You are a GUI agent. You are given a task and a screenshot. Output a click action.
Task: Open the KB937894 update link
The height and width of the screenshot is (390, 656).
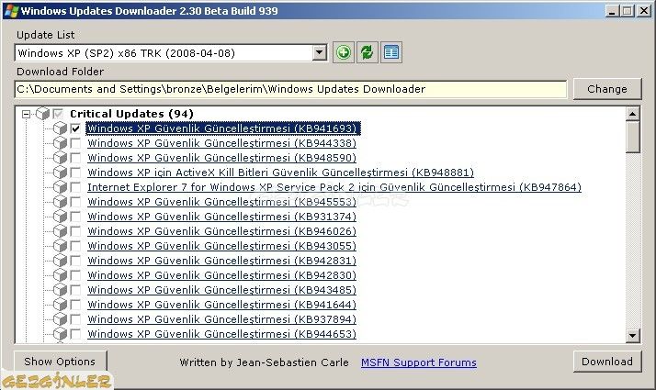pyautogui.click(x=222, y=319)
